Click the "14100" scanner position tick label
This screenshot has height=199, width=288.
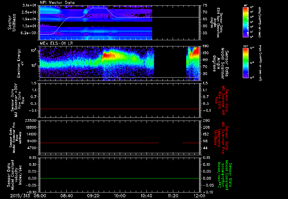click(x=31, y=134)
